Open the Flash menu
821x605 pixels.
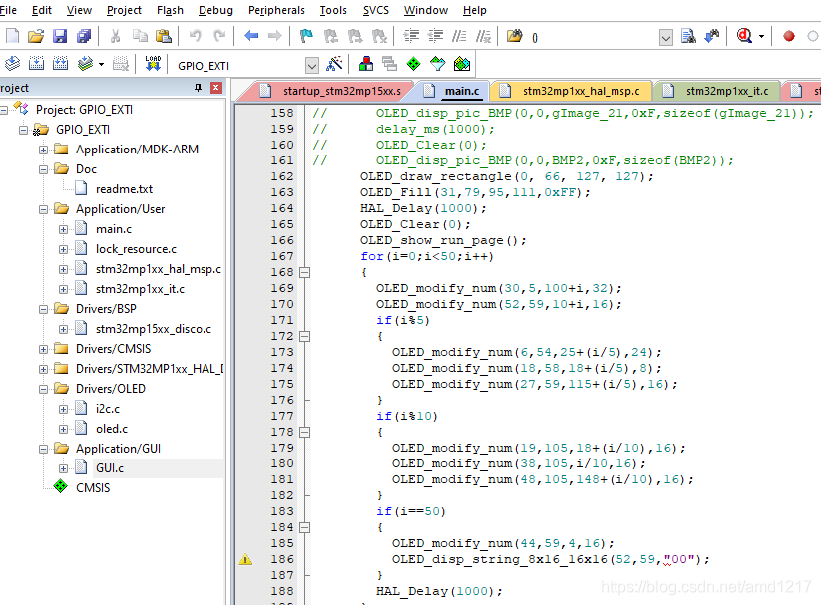[170, 10]
